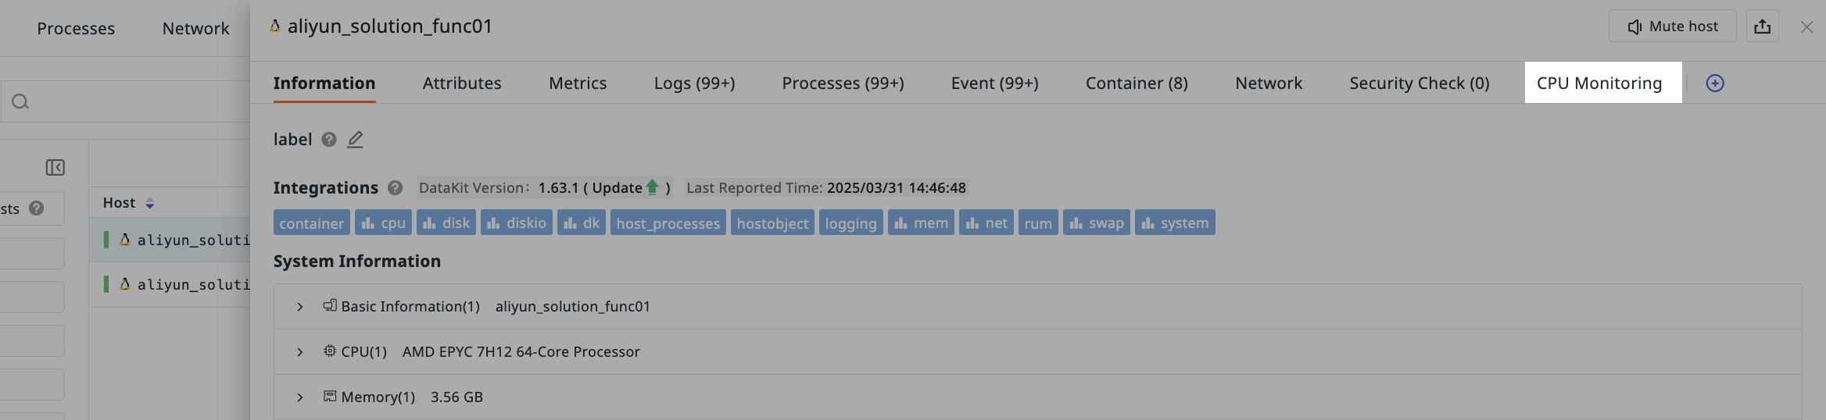Expand the Memory(1) row
1826x420 pixels.
[x=300, y=397]
